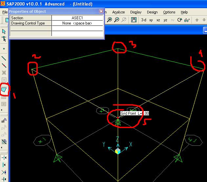The width and height of the screenshot is (207, 182).
Task: Toggle snap to points and grid intersections
Action: [4, 157]
